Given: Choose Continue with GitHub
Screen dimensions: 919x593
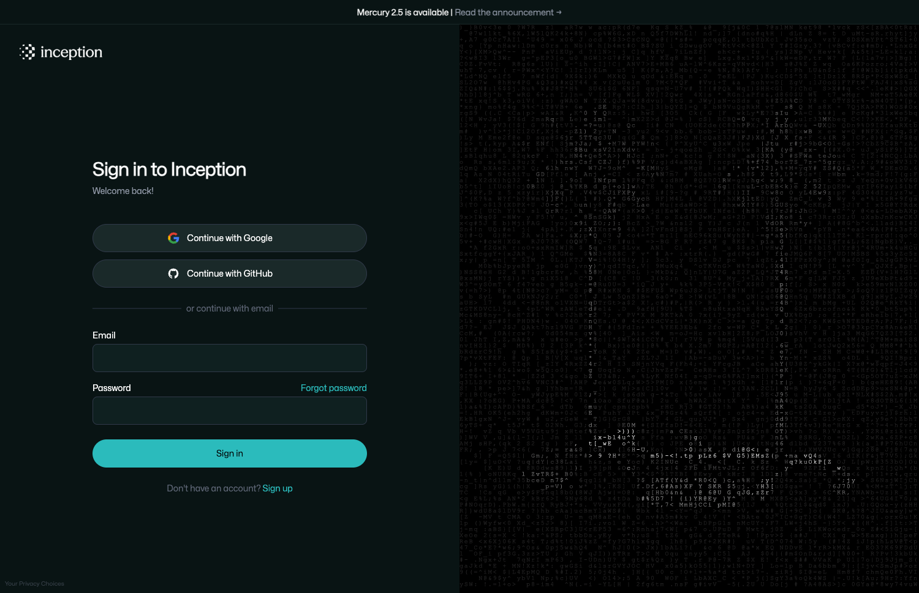Looking at the screenshot, I should (x=230, y=274).
